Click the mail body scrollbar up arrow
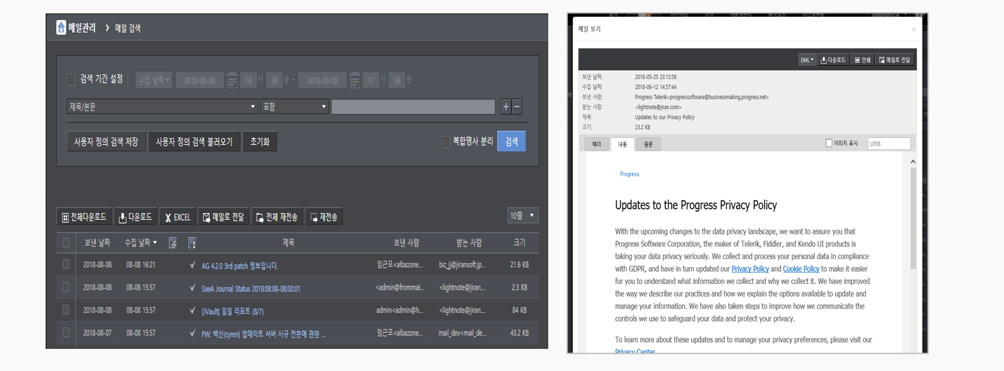The height and width of the screenshot is (371, 1004). tap(913, 161)
